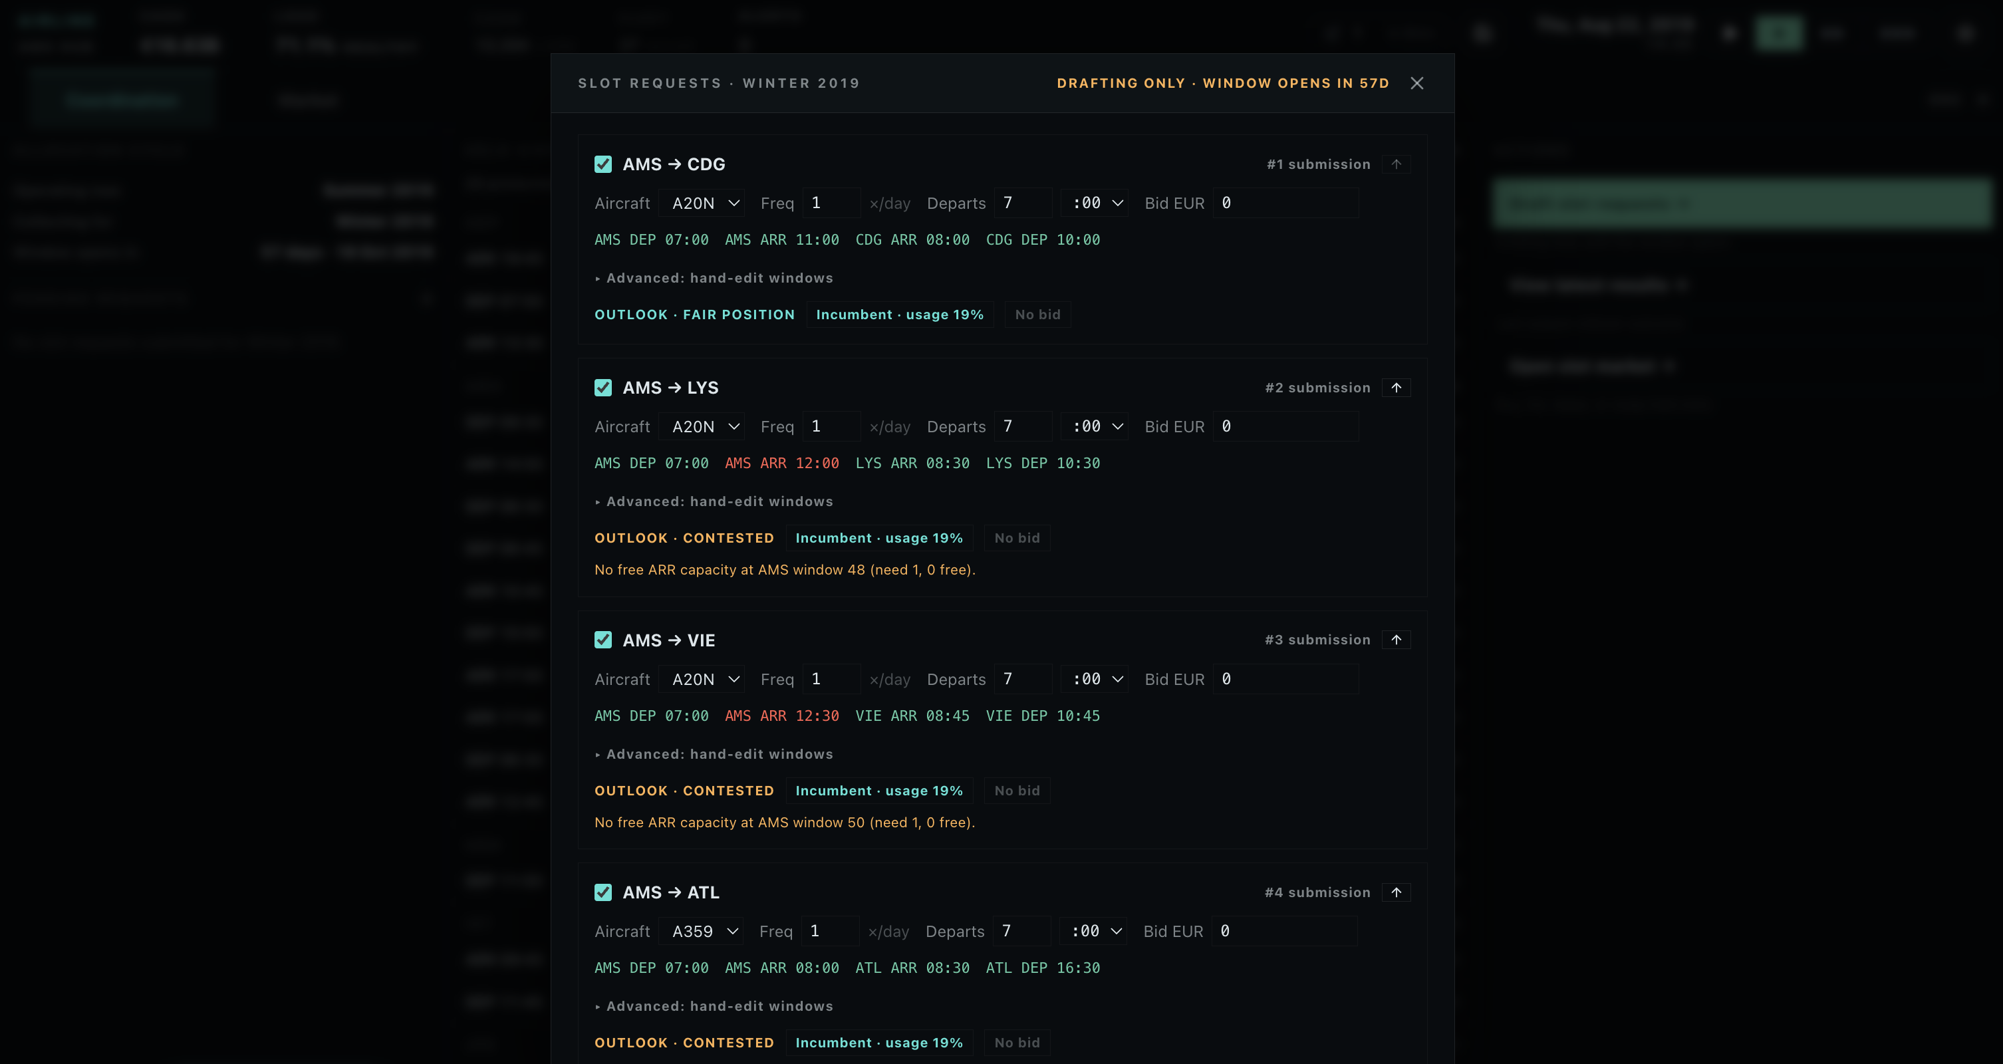
Task: Click Freq field for AMS → CDG
Action: tap(831, 203)
